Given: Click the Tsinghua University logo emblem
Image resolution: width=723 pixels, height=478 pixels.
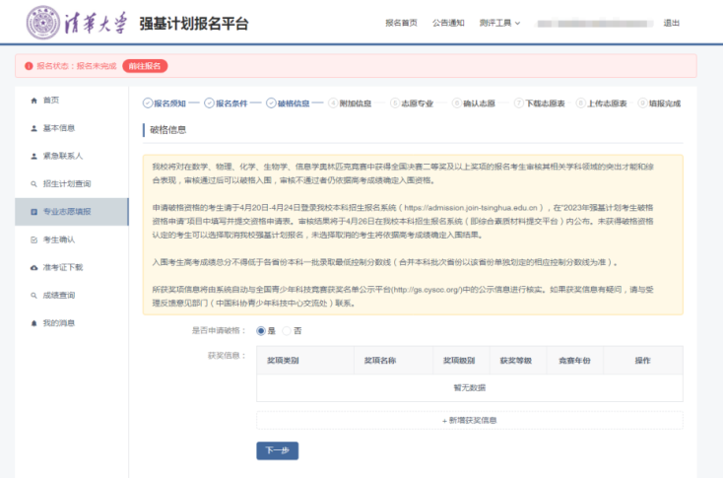Looking at the screenshot, I should click(43, 23).
